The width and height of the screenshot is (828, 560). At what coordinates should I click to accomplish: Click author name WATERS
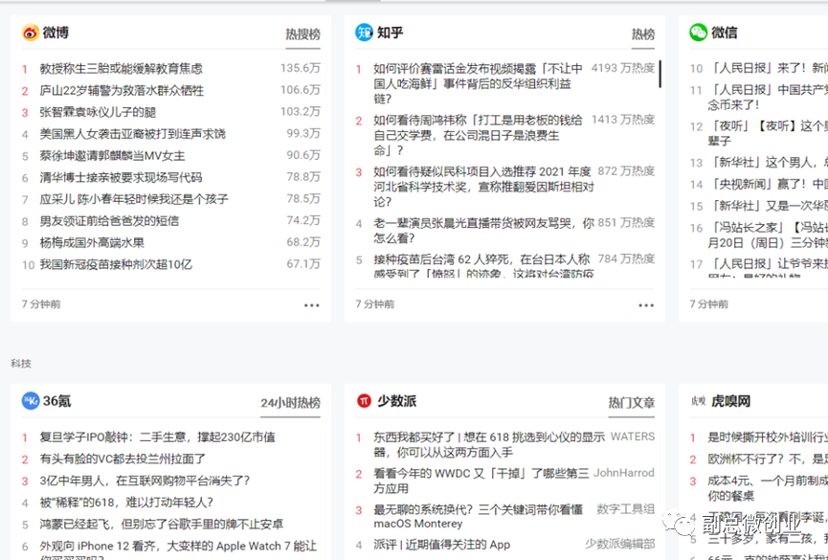click(x=633, y=437)
